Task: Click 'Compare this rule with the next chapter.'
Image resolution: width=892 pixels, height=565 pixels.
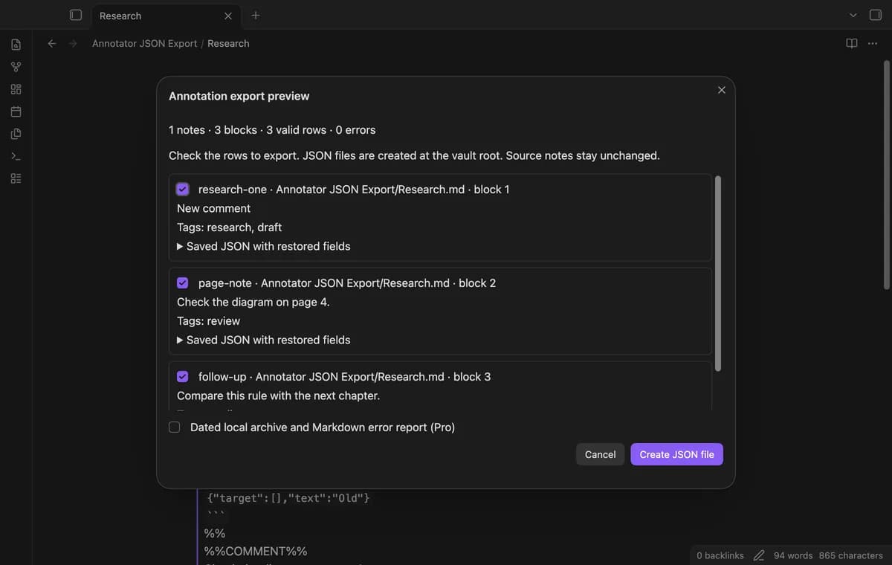Action: pyautogui.click(x=278, y=395)
